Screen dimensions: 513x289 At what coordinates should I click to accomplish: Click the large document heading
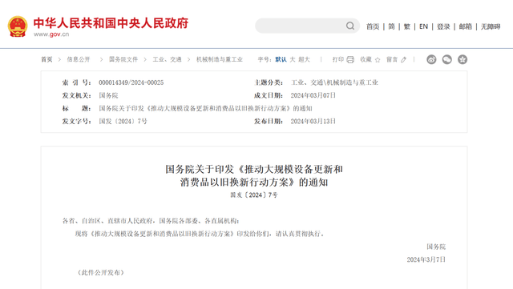click(254, 175)
